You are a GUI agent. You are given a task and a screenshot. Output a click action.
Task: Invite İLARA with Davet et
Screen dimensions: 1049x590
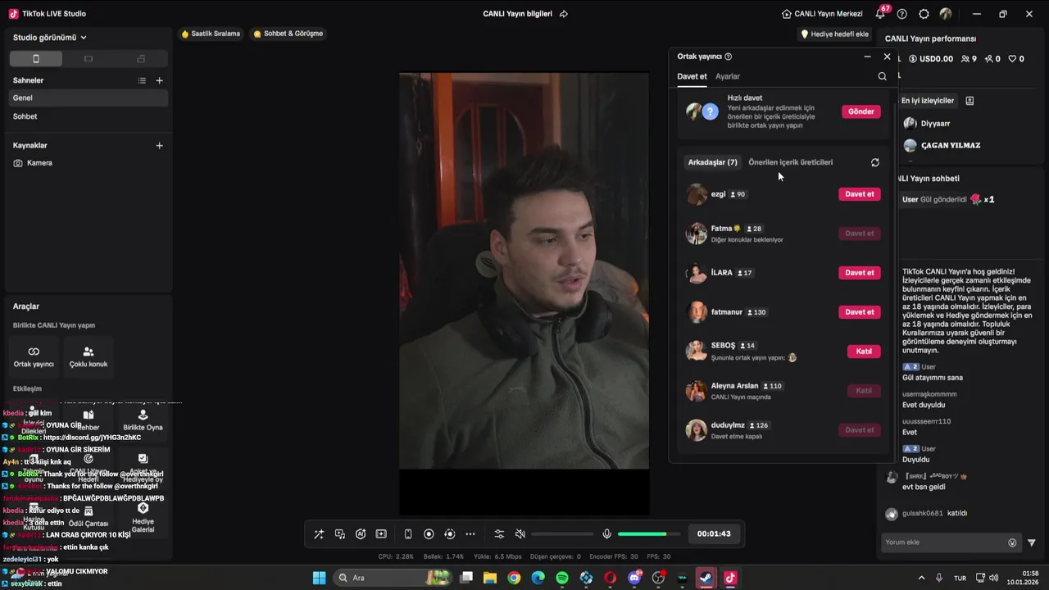tap(860, 273)
